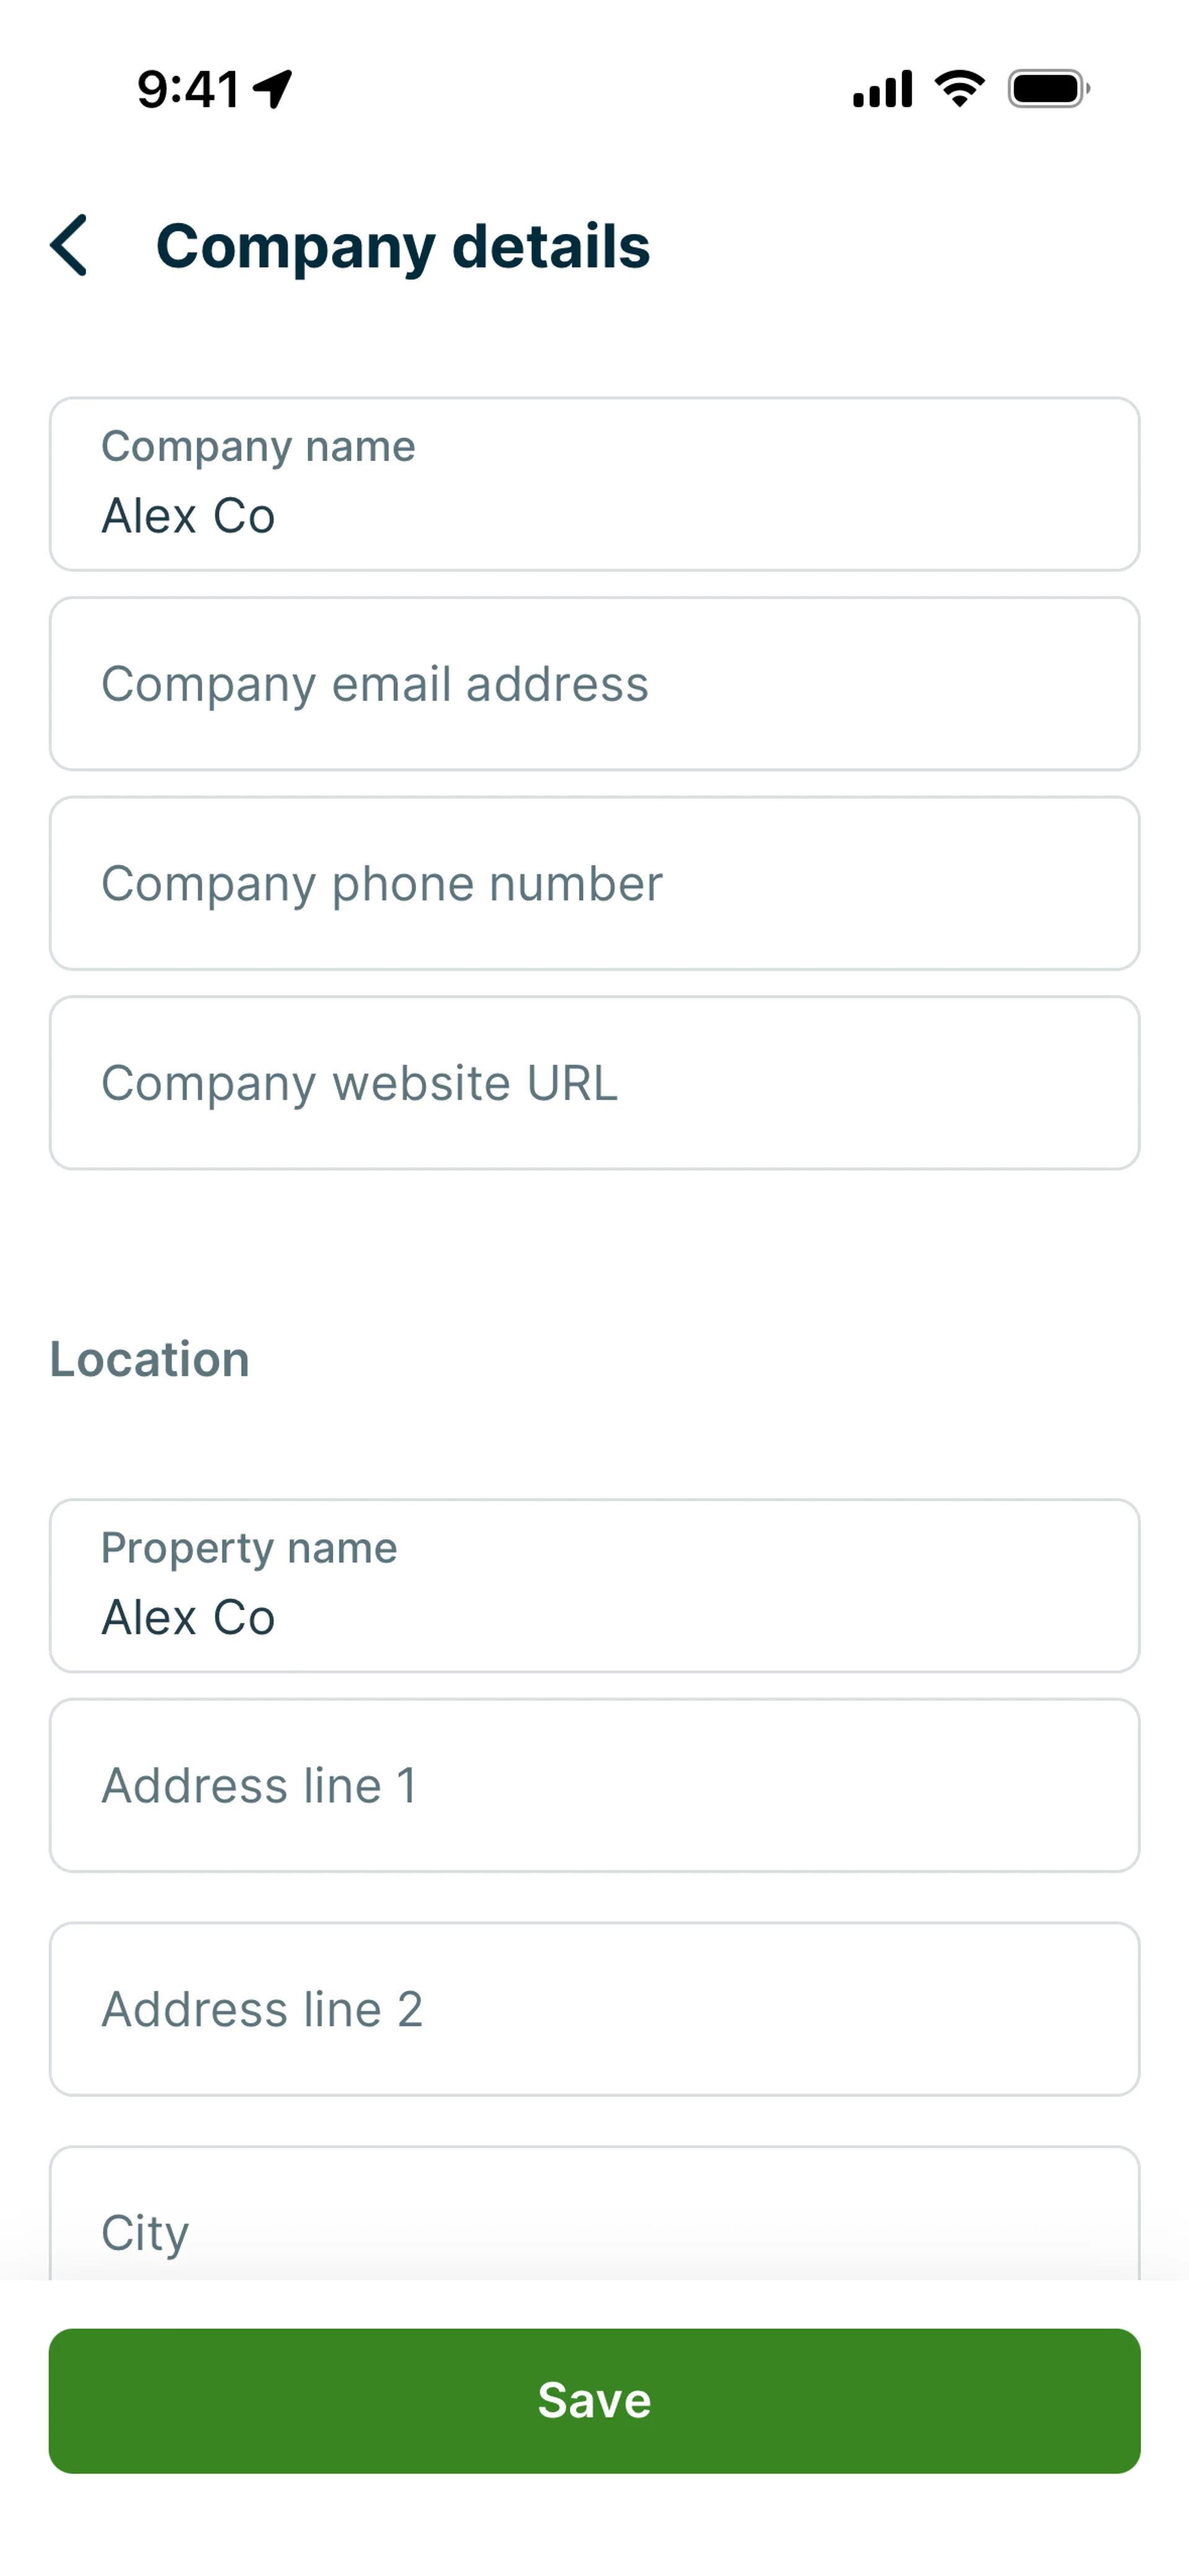Tap the back chevron arrow
Image resolution: width=1189 pixels, height=2576 pixels.
click(69, 245)
